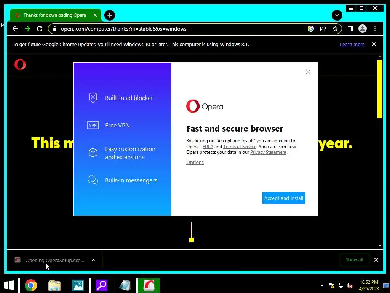The width and height of the screenshot is (390, 293).
Task: View site info via the lock icon
Action: 55,29
